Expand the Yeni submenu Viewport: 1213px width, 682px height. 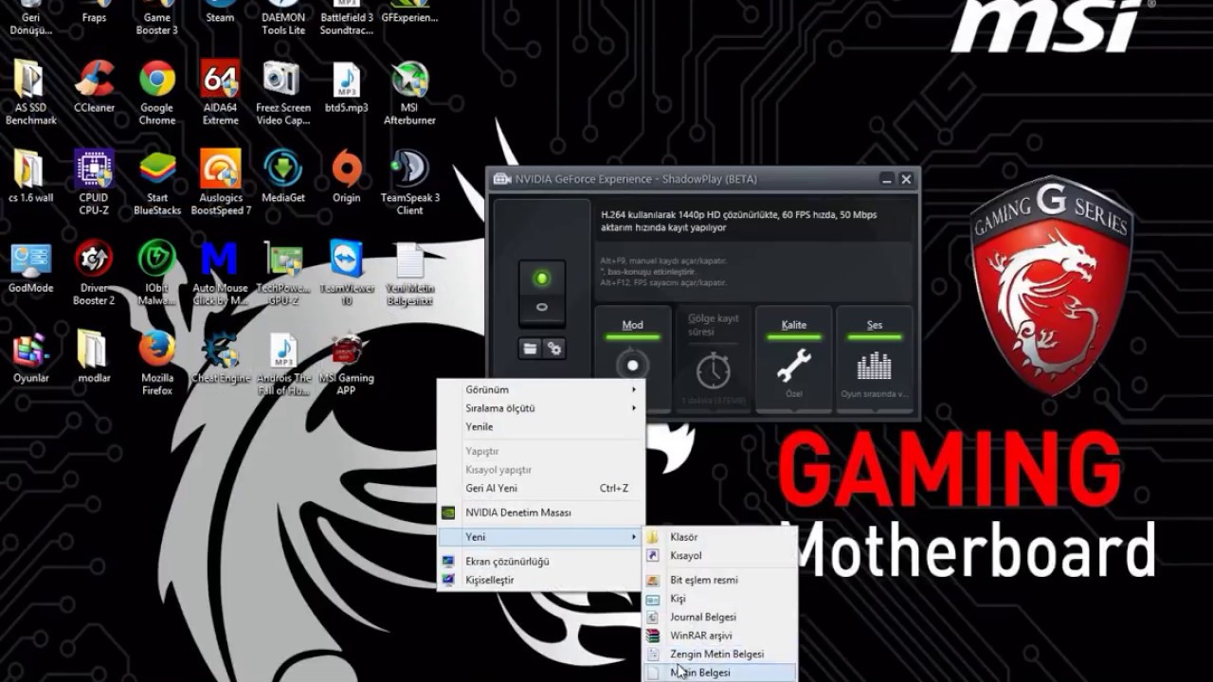tap(541, 537)
